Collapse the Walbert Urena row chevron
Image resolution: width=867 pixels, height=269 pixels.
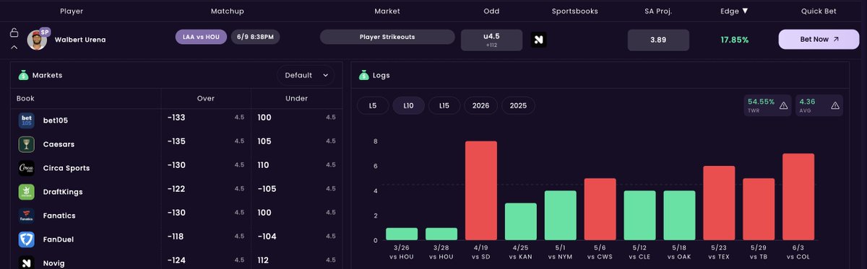pyautogui.click(x=14, y=48)
